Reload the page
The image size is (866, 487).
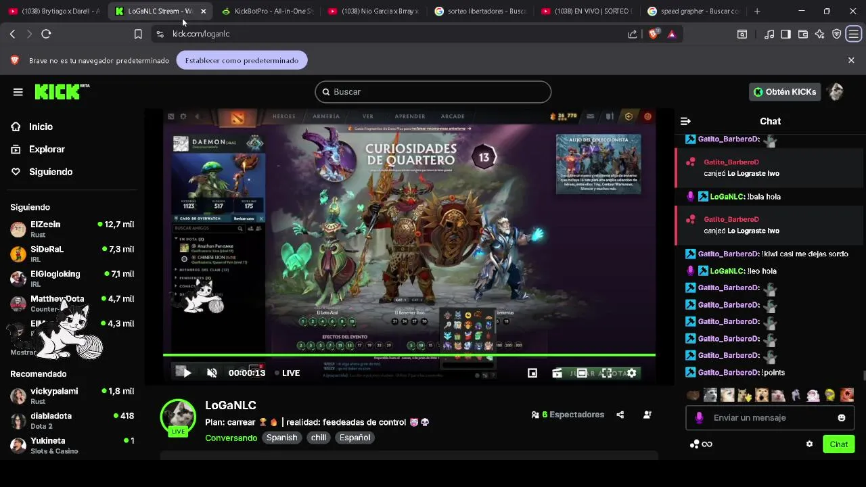(46, 34)
